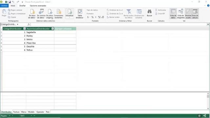Switch to Excel workbook icon

point(6,2)
